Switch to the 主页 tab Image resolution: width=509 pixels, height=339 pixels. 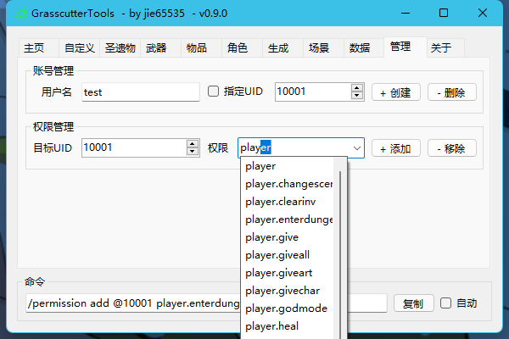click(x=35, y=48)
